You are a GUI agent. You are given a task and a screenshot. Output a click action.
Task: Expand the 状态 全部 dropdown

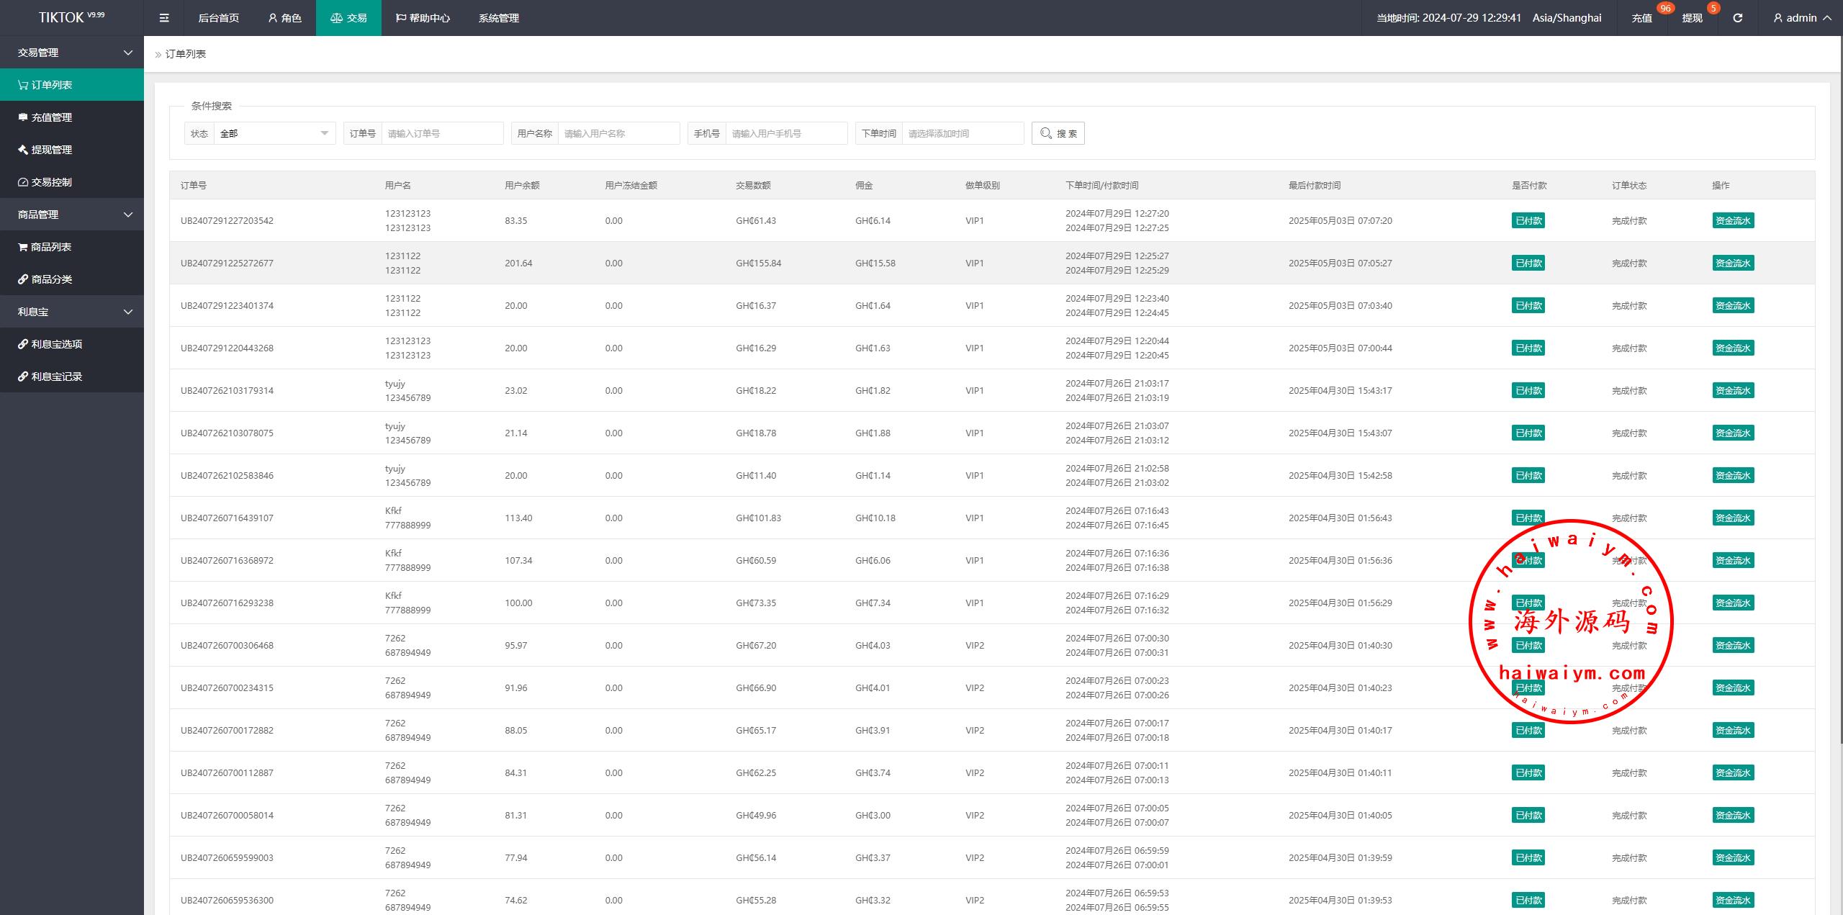[274, 133]
